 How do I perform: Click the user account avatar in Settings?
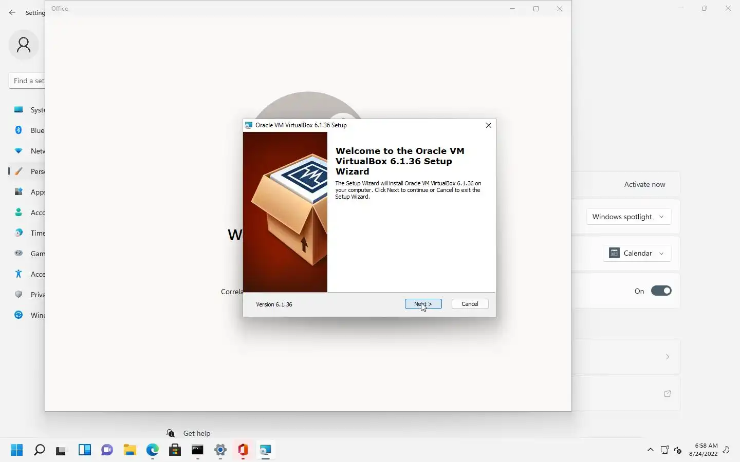24,45
